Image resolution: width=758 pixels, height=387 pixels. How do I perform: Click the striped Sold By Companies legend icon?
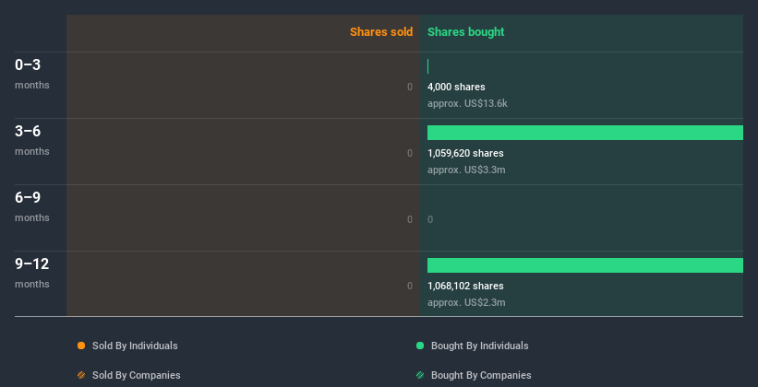point(81,375)
